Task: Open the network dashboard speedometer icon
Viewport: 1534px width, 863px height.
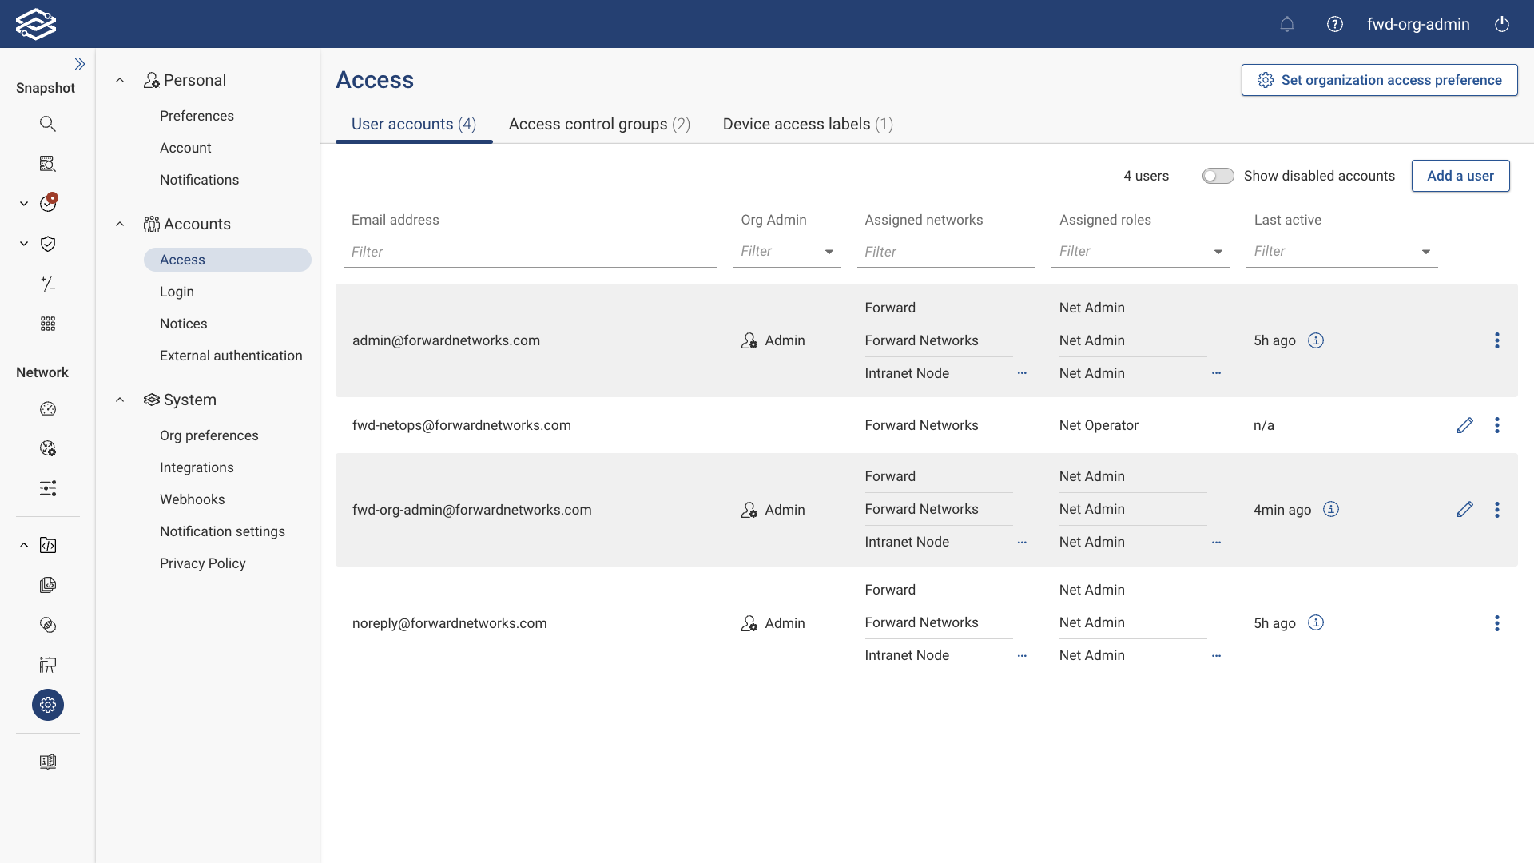Action: tap(48, 408)
